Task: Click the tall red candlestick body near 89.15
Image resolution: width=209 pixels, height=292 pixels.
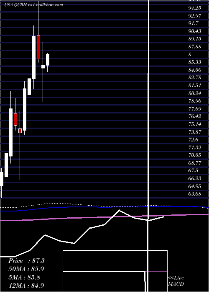Action: coord(38,47)
